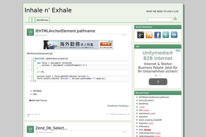Click the 'URLformactionJavaScript' paragraph text
Screen dimensions: 206x137
40,53
